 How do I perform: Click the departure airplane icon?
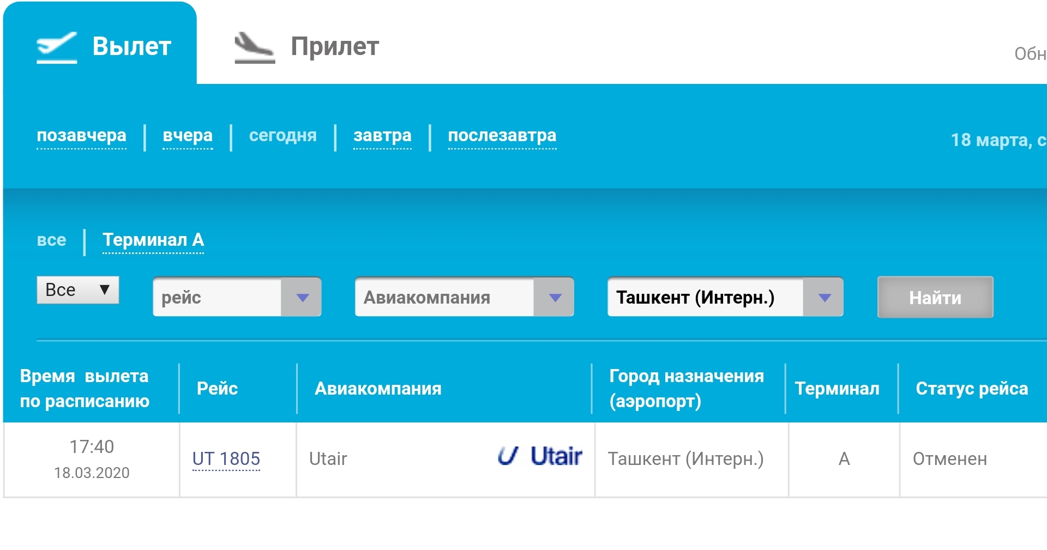pyautogui.click(x=57, y=47)
